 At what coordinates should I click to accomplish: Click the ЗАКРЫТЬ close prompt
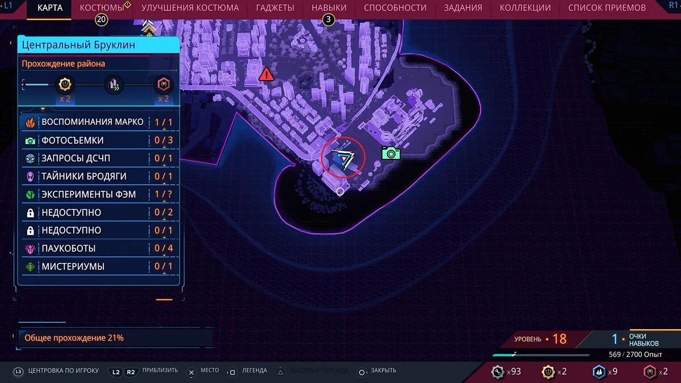377,371
